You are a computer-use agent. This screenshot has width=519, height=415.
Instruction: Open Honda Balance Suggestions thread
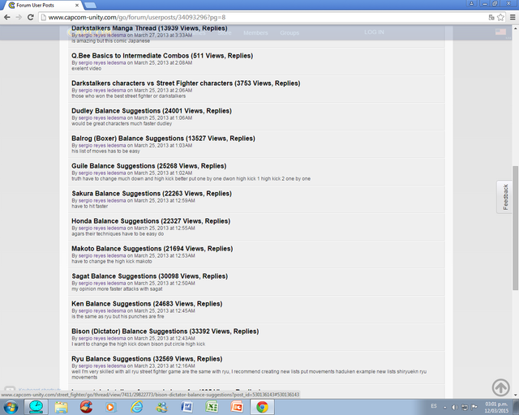click(x=151, y=220)
